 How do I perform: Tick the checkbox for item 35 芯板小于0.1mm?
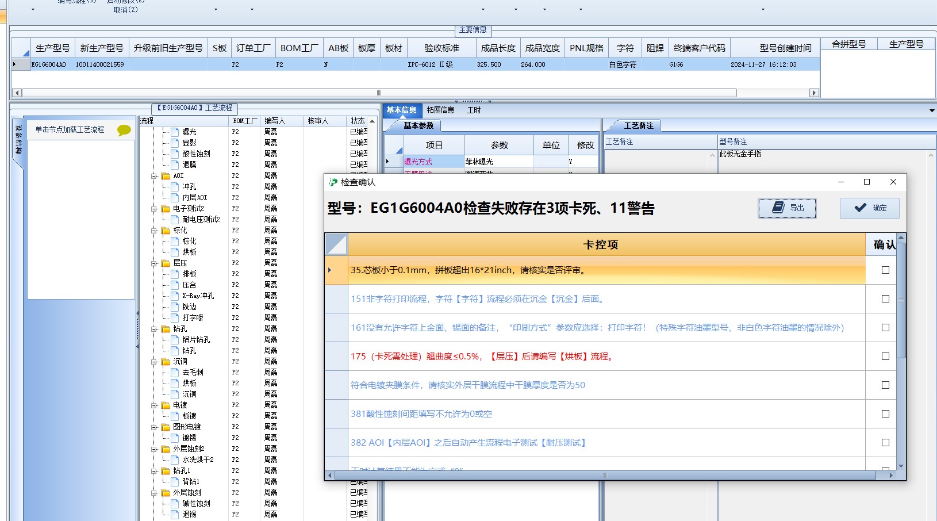(x=885, y=270)
